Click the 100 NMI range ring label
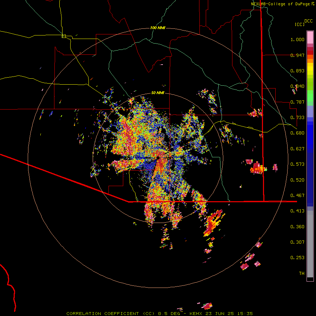 158,28
